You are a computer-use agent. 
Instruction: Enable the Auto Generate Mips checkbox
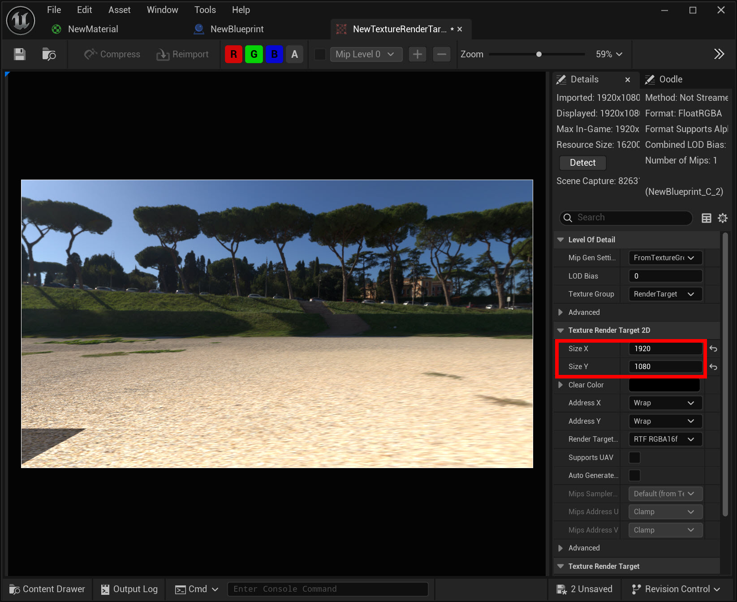tap(634, 475)
